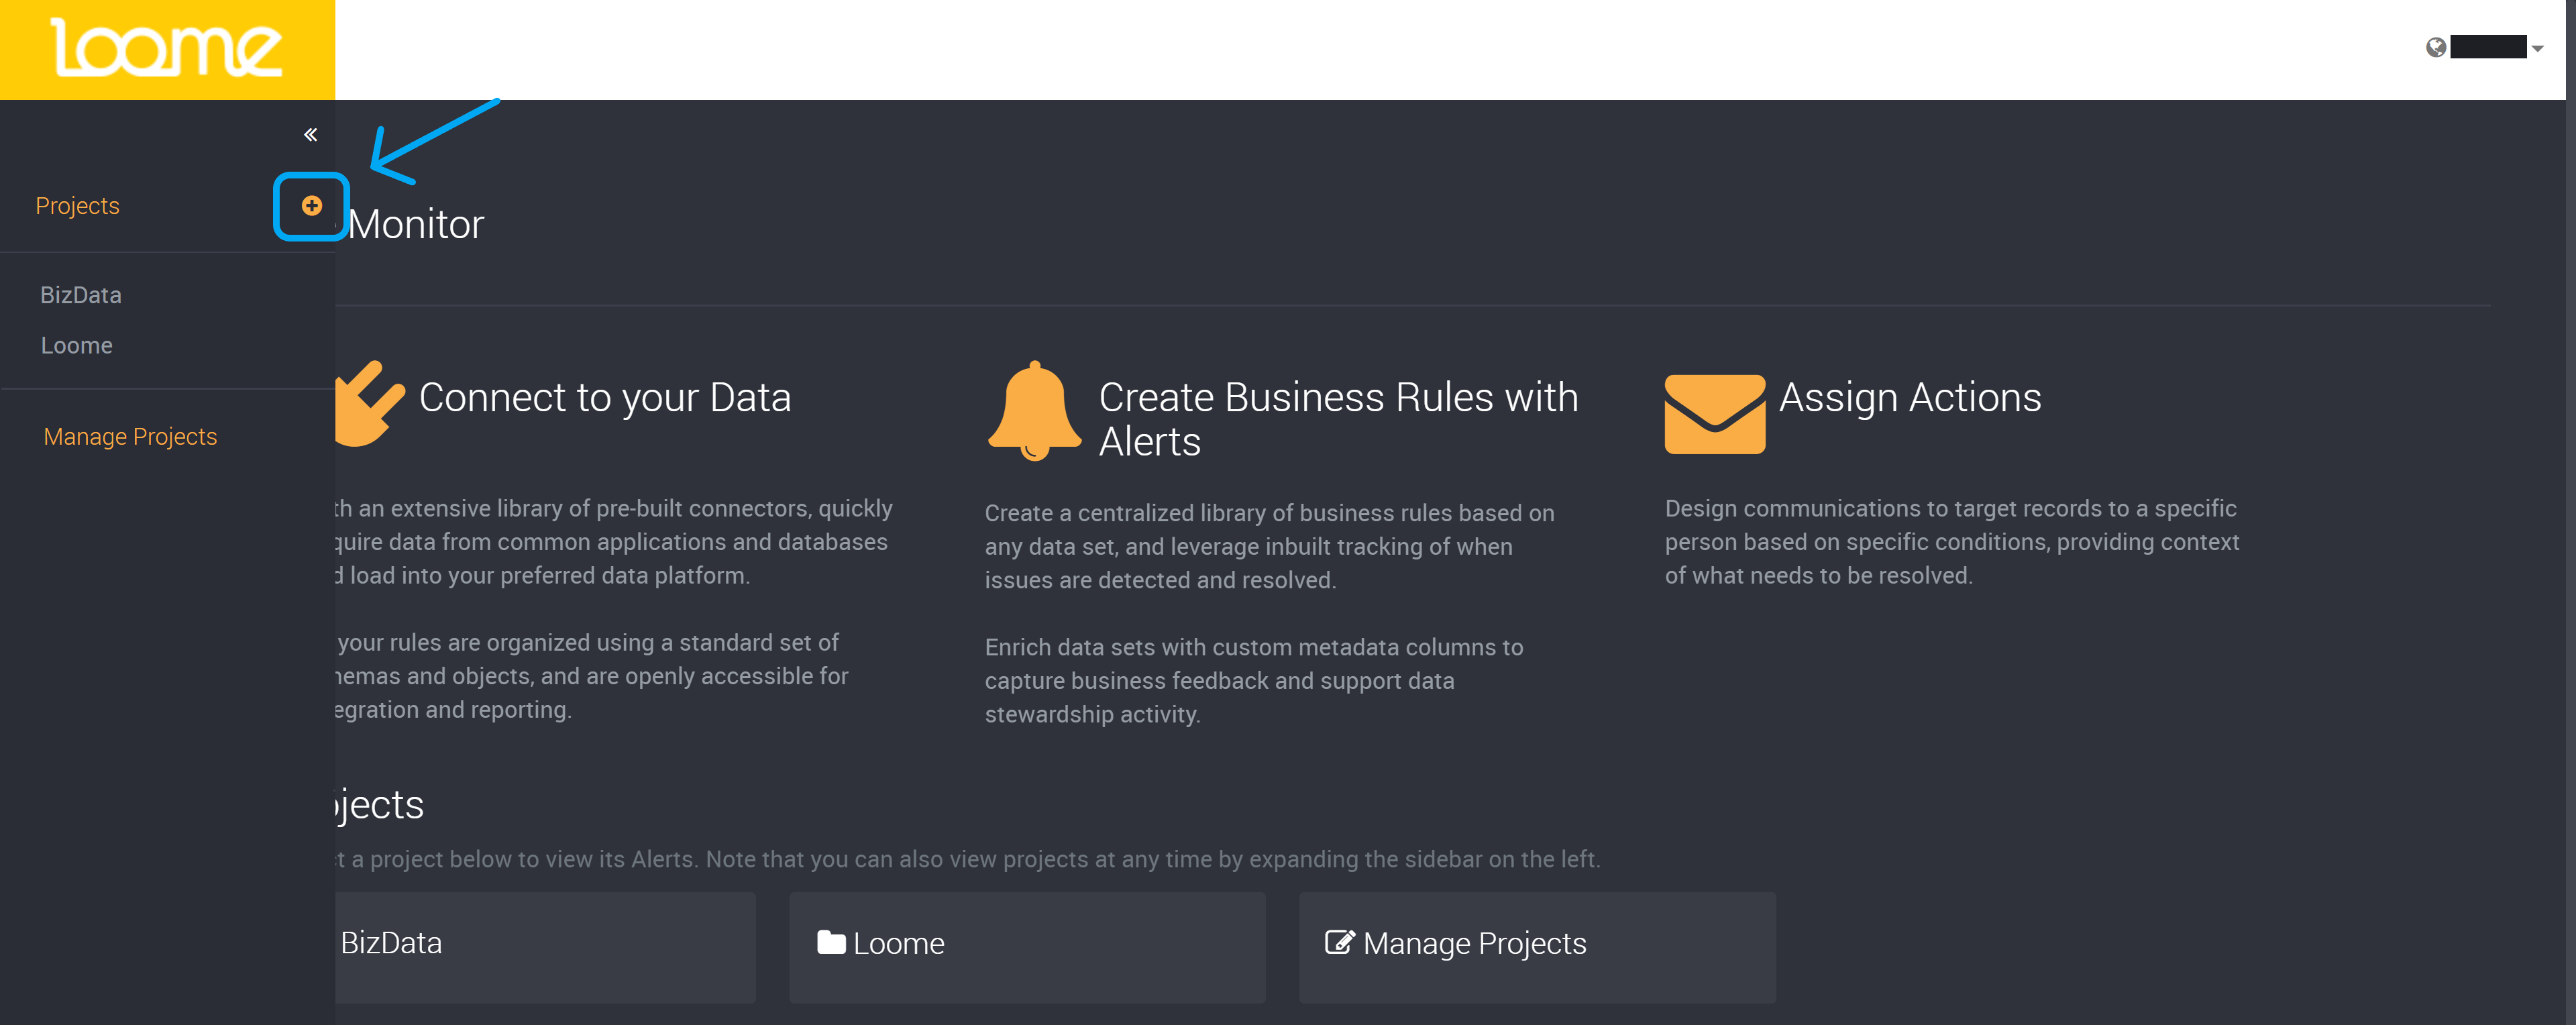Click the Monitor page title
The image size is (2576, 1025).
(416, 224)
